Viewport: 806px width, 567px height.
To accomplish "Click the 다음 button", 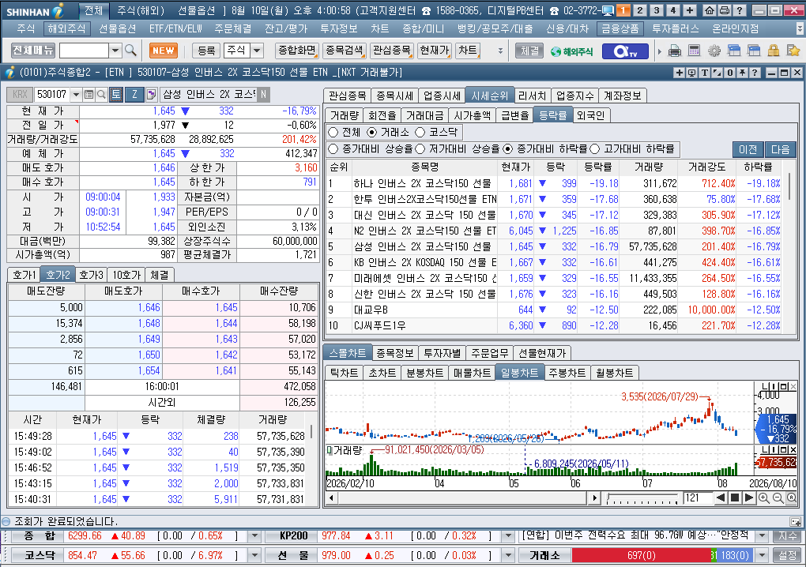I will (780, 149).
